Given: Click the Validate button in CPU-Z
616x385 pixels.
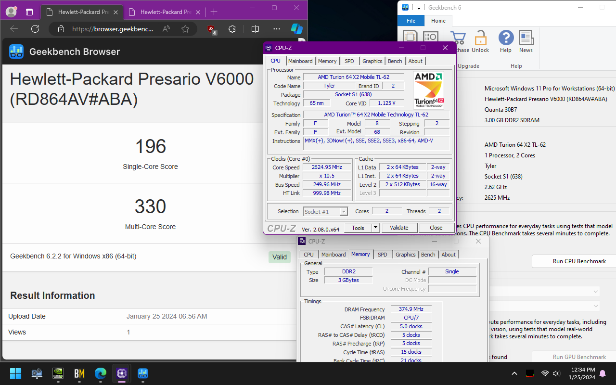Looking at the screenshot, I should pyautogui.click(x=399, y=228).
